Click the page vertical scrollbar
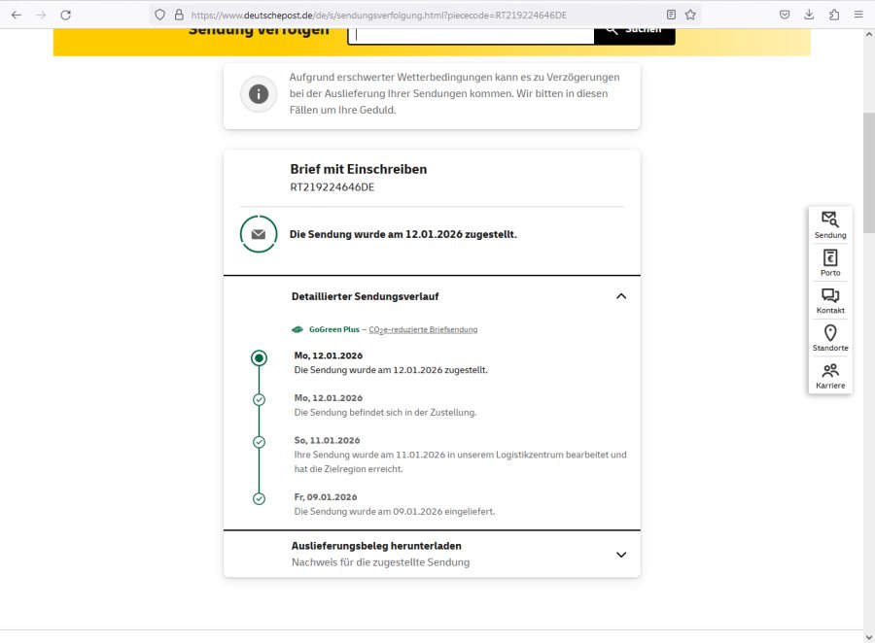Viewport: 875px width, 643px height. (x=868, y=175)
